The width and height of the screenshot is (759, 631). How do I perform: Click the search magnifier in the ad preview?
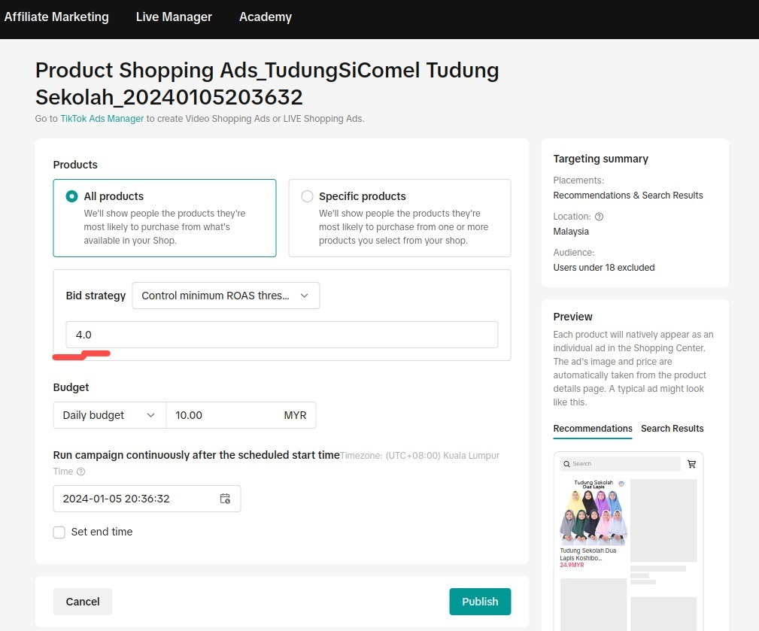(566, 464)
